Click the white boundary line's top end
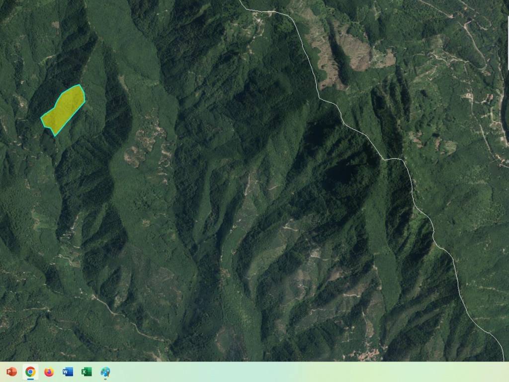Viewport: 509px width, 382px height. coord(241,2)
